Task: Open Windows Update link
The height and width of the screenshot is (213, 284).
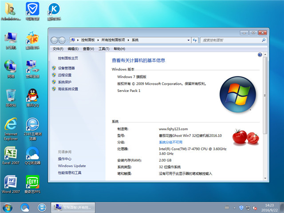Action: coord(72,166)
